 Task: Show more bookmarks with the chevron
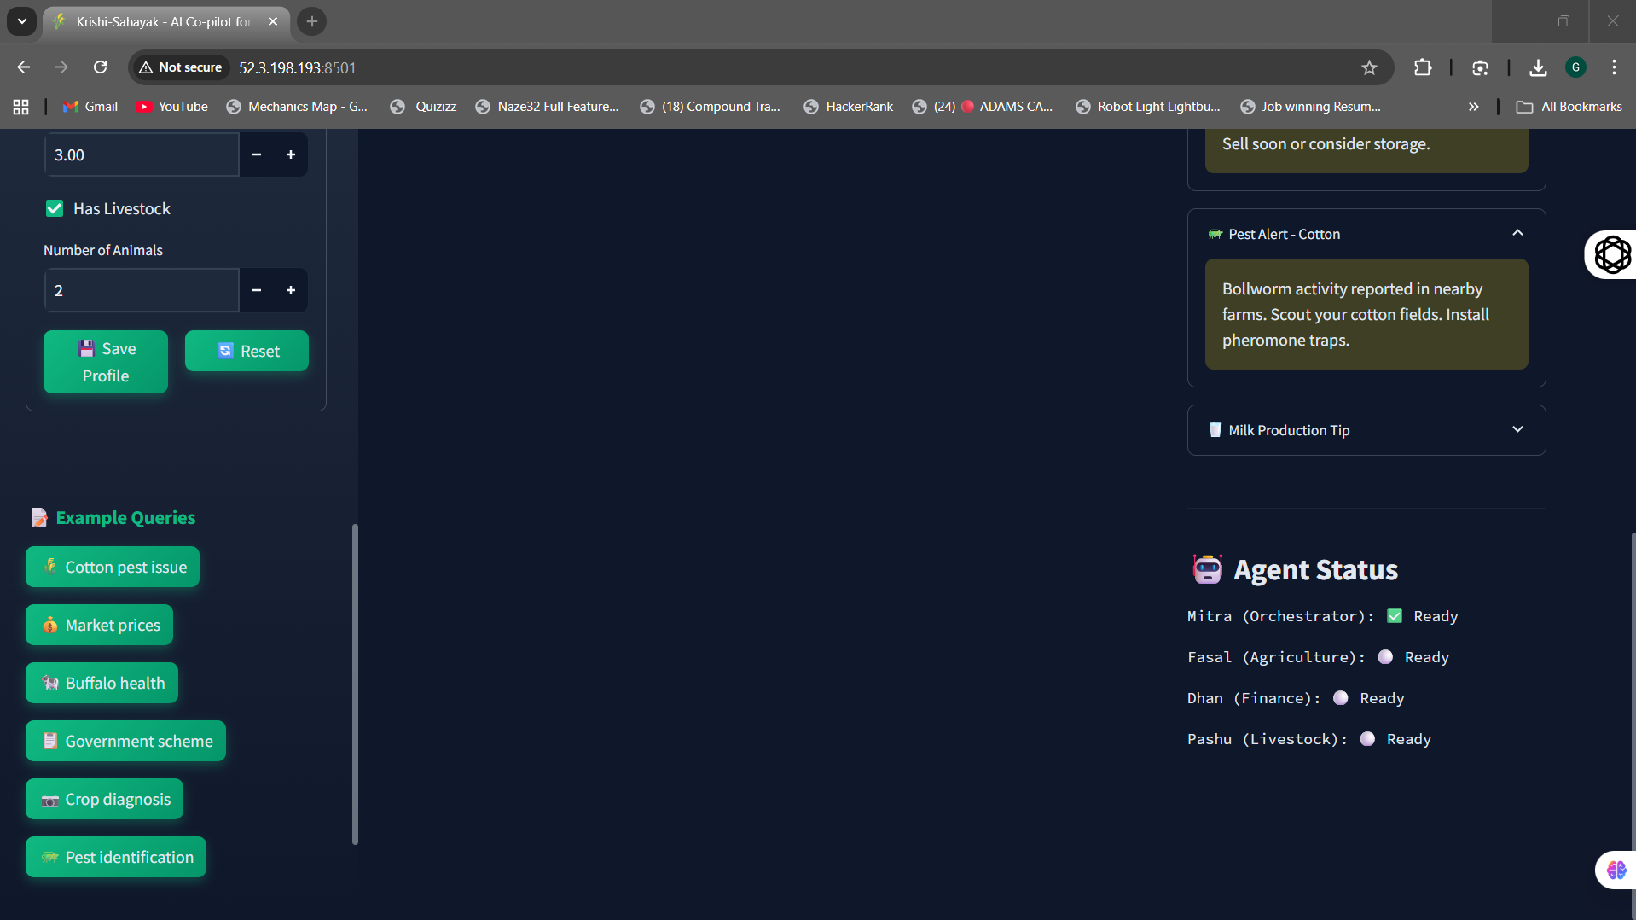1473,107
